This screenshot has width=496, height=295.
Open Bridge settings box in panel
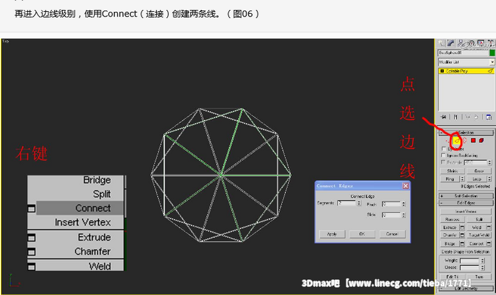click(462, 243)
